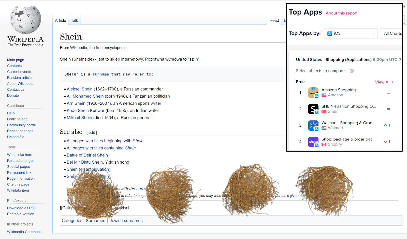Open Contents in sidebar
The height and width of the screenshot is (239, 407).
tap(14, 66)
